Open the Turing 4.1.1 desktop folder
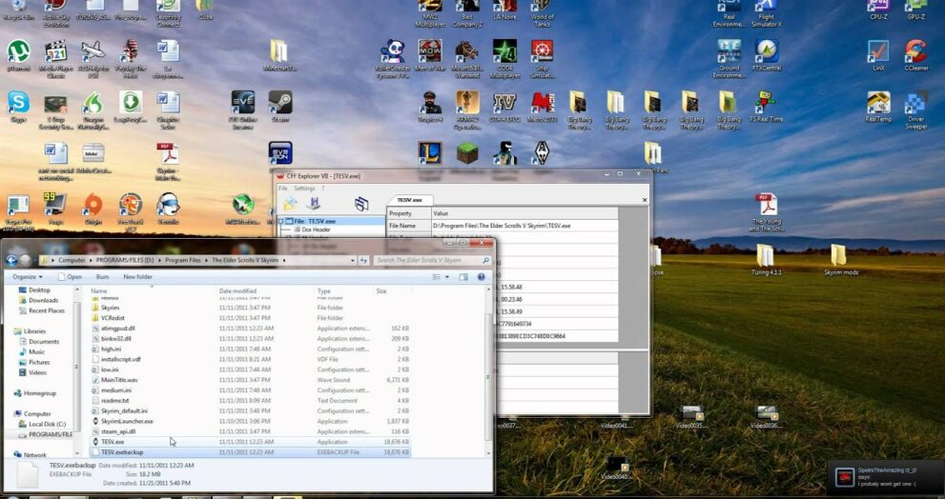 point(766,255)
